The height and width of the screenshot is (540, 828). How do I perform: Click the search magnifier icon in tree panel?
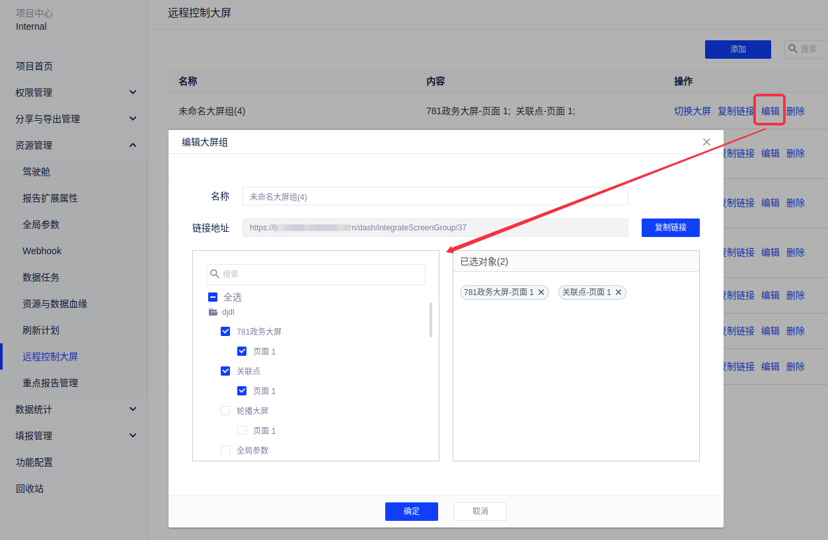coord(214,274)
